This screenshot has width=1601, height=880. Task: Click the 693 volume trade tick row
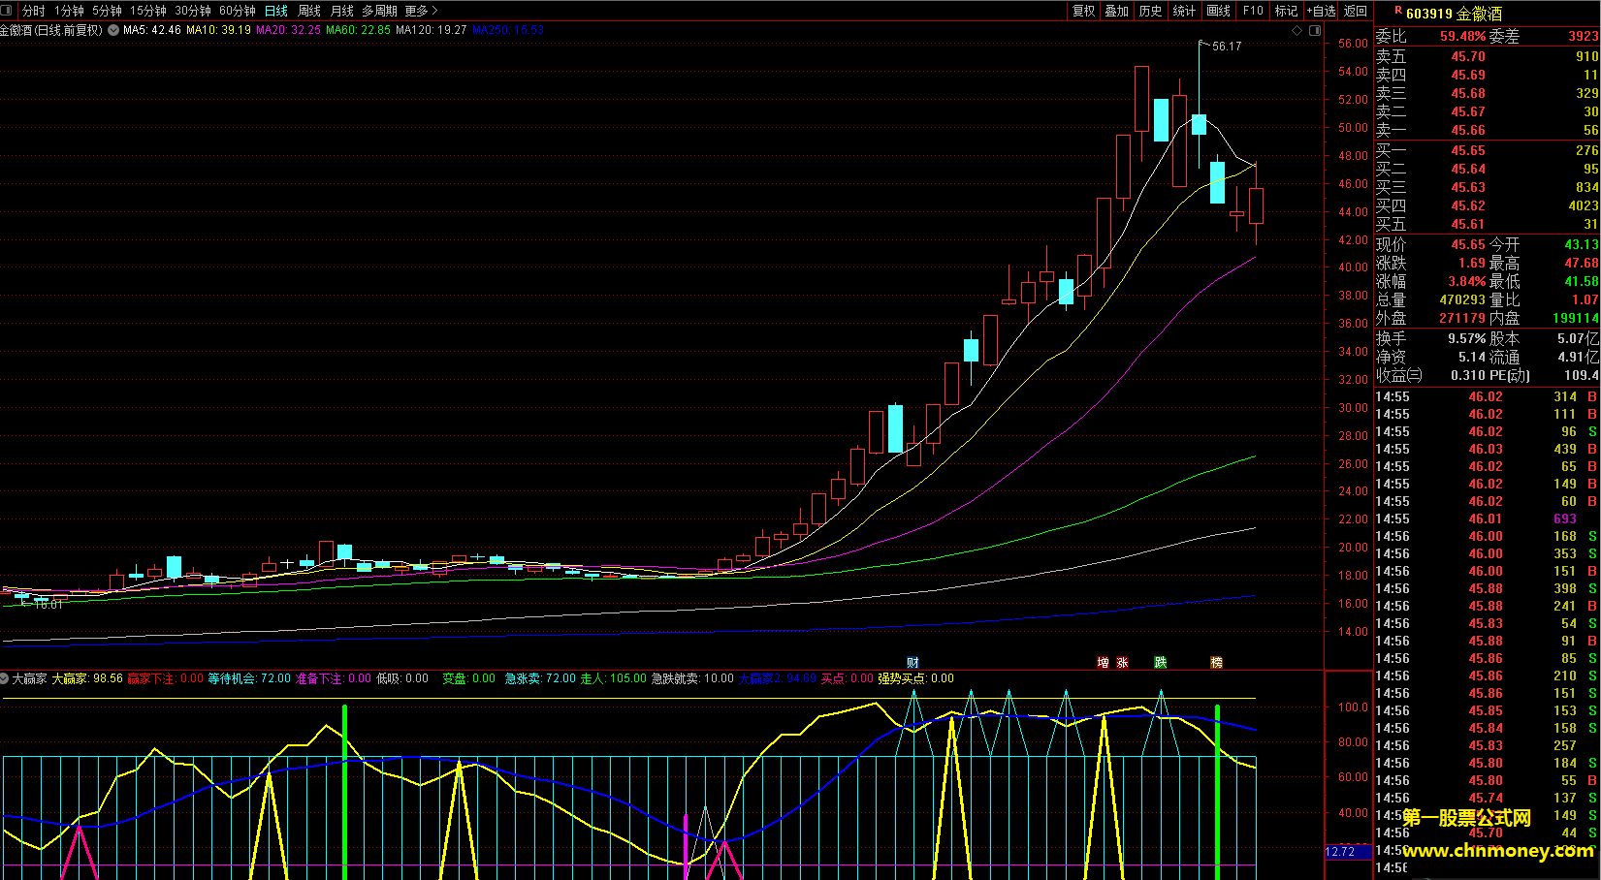1487,519
